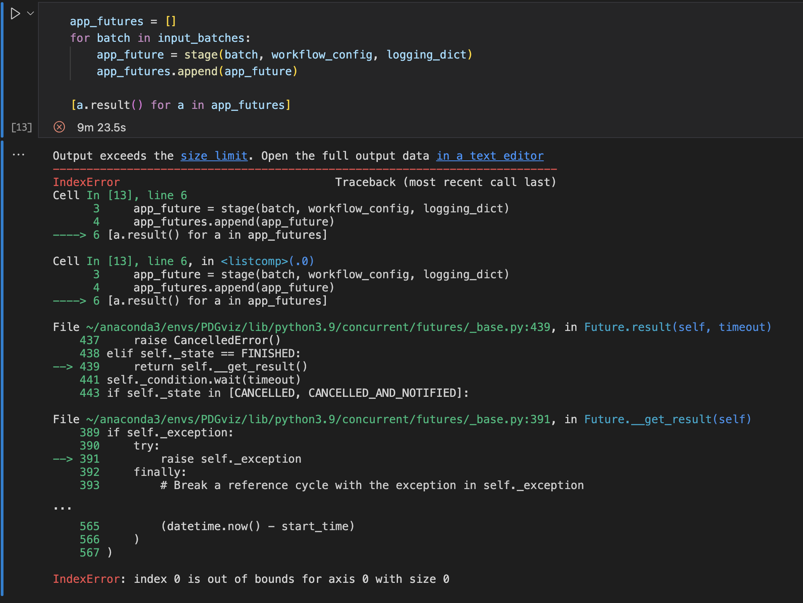Click the red error status icon beside execution time
Viewport: 803px width, 603px height.
coord(59,127)
